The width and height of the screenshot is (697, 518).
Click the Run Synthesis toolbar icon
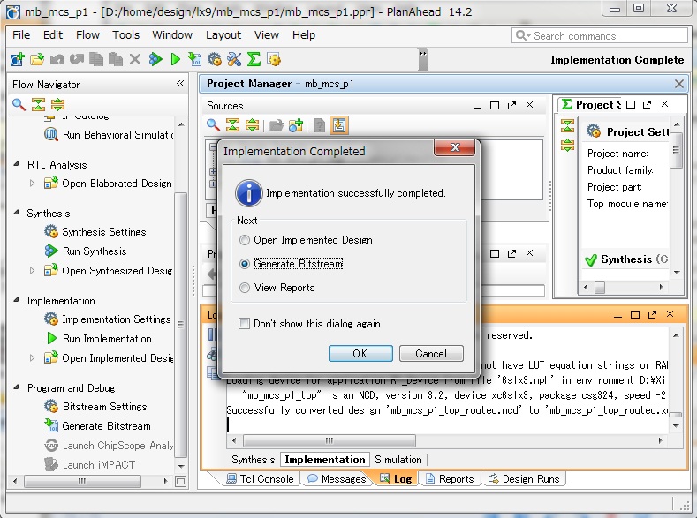(155, 59)
